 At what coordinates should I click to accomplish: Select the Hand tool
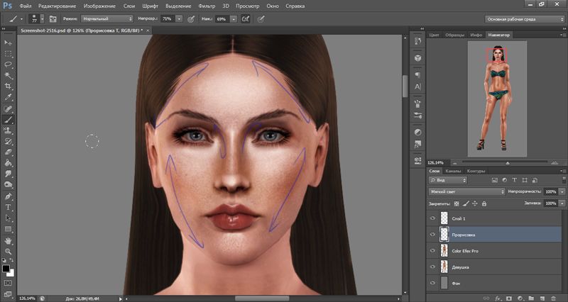point(8,240)
